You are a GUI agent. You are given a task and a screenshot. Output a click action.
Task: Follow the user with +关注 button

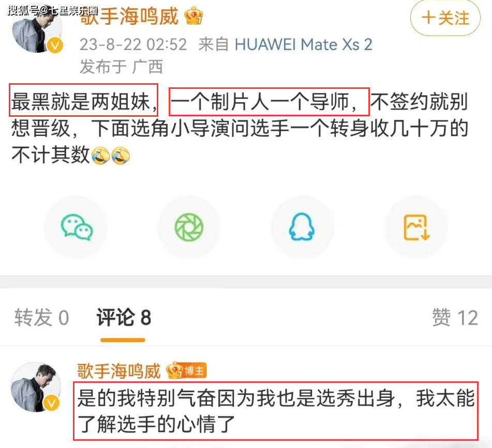(x=445, y=18)
